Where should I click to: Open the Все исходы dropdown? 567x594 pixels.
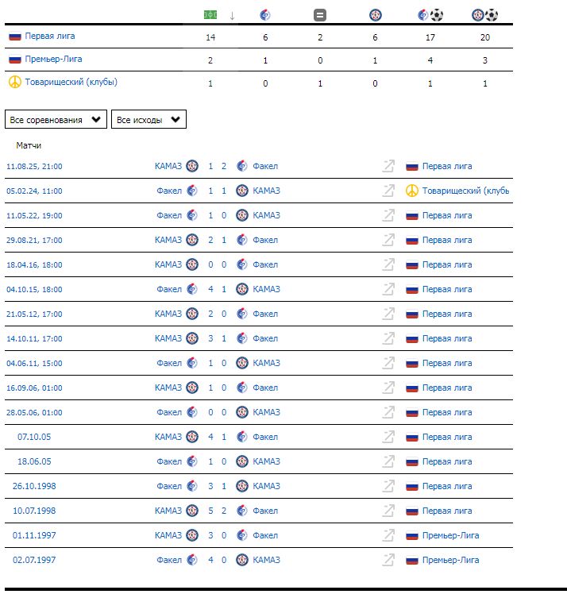tap(148, 120)
